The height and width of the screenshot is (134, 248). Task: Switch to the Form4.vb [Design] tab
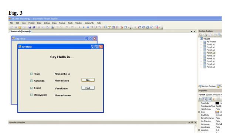click(21, 31)
